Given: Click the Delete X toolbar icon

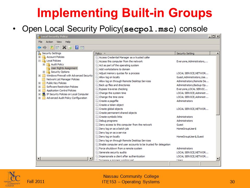Looking at the screenshot, I should point(64,47).
